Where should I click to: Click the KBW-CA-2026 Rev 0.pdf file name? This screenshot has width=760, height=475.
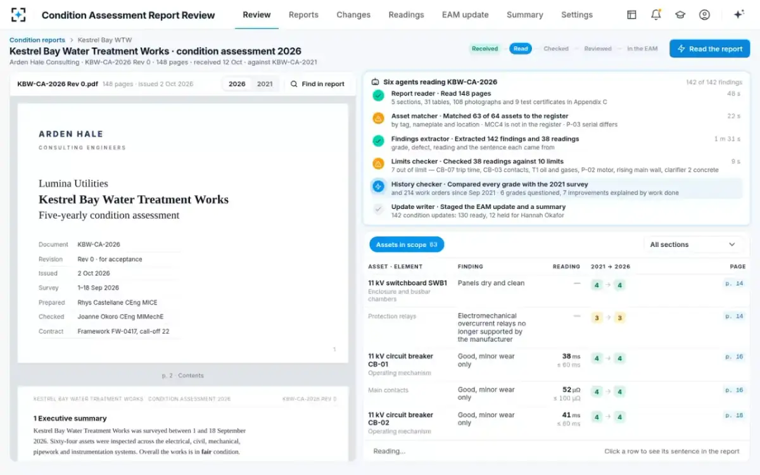57,84
